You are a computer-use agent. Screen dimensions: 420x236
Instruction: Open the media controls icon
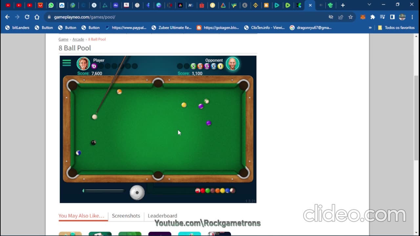coord(383,17)
